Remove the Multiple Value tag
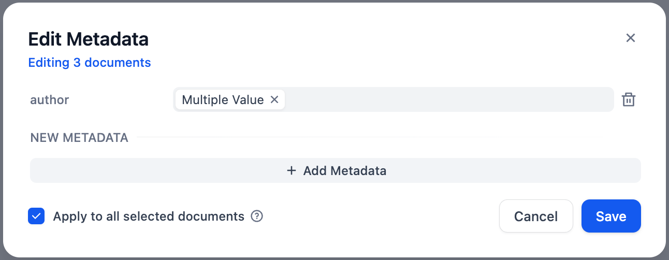This screenshot has width=669, height=260. [x=274, y=99]
